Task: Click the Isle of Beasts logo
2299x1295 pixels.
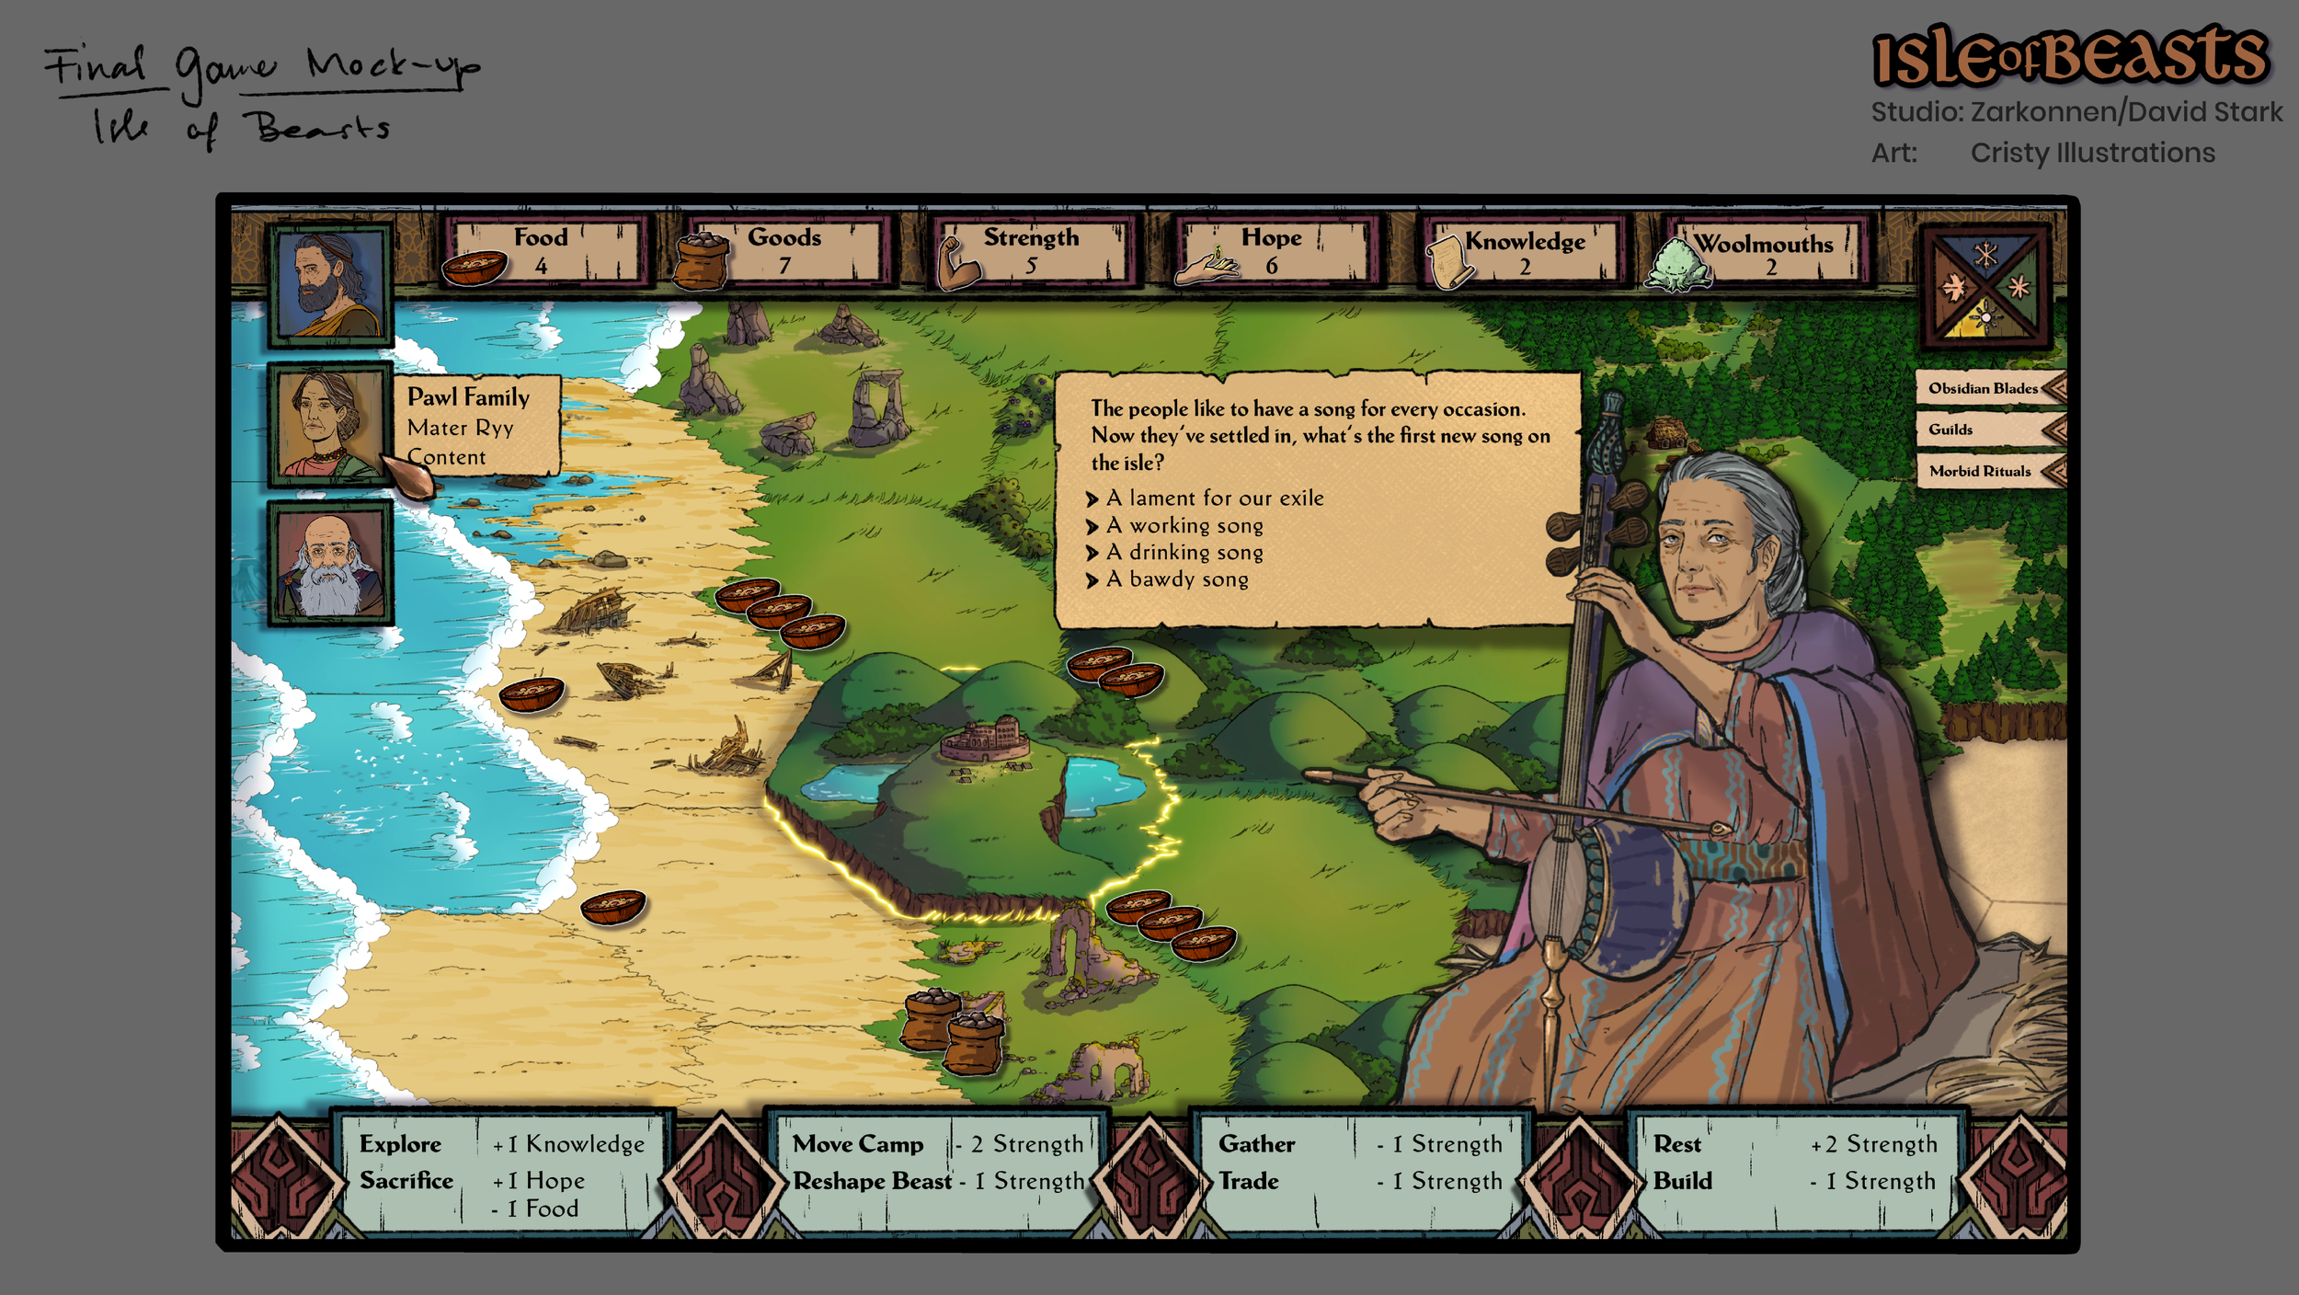Action: [2072, 55]
